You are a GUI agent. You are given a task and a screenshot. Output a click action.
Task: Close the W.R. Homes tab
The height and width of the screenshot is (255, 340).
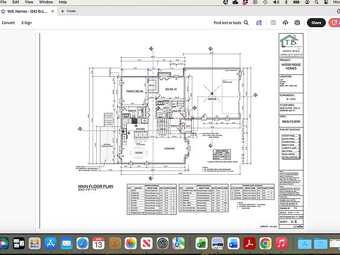point(53,11)
